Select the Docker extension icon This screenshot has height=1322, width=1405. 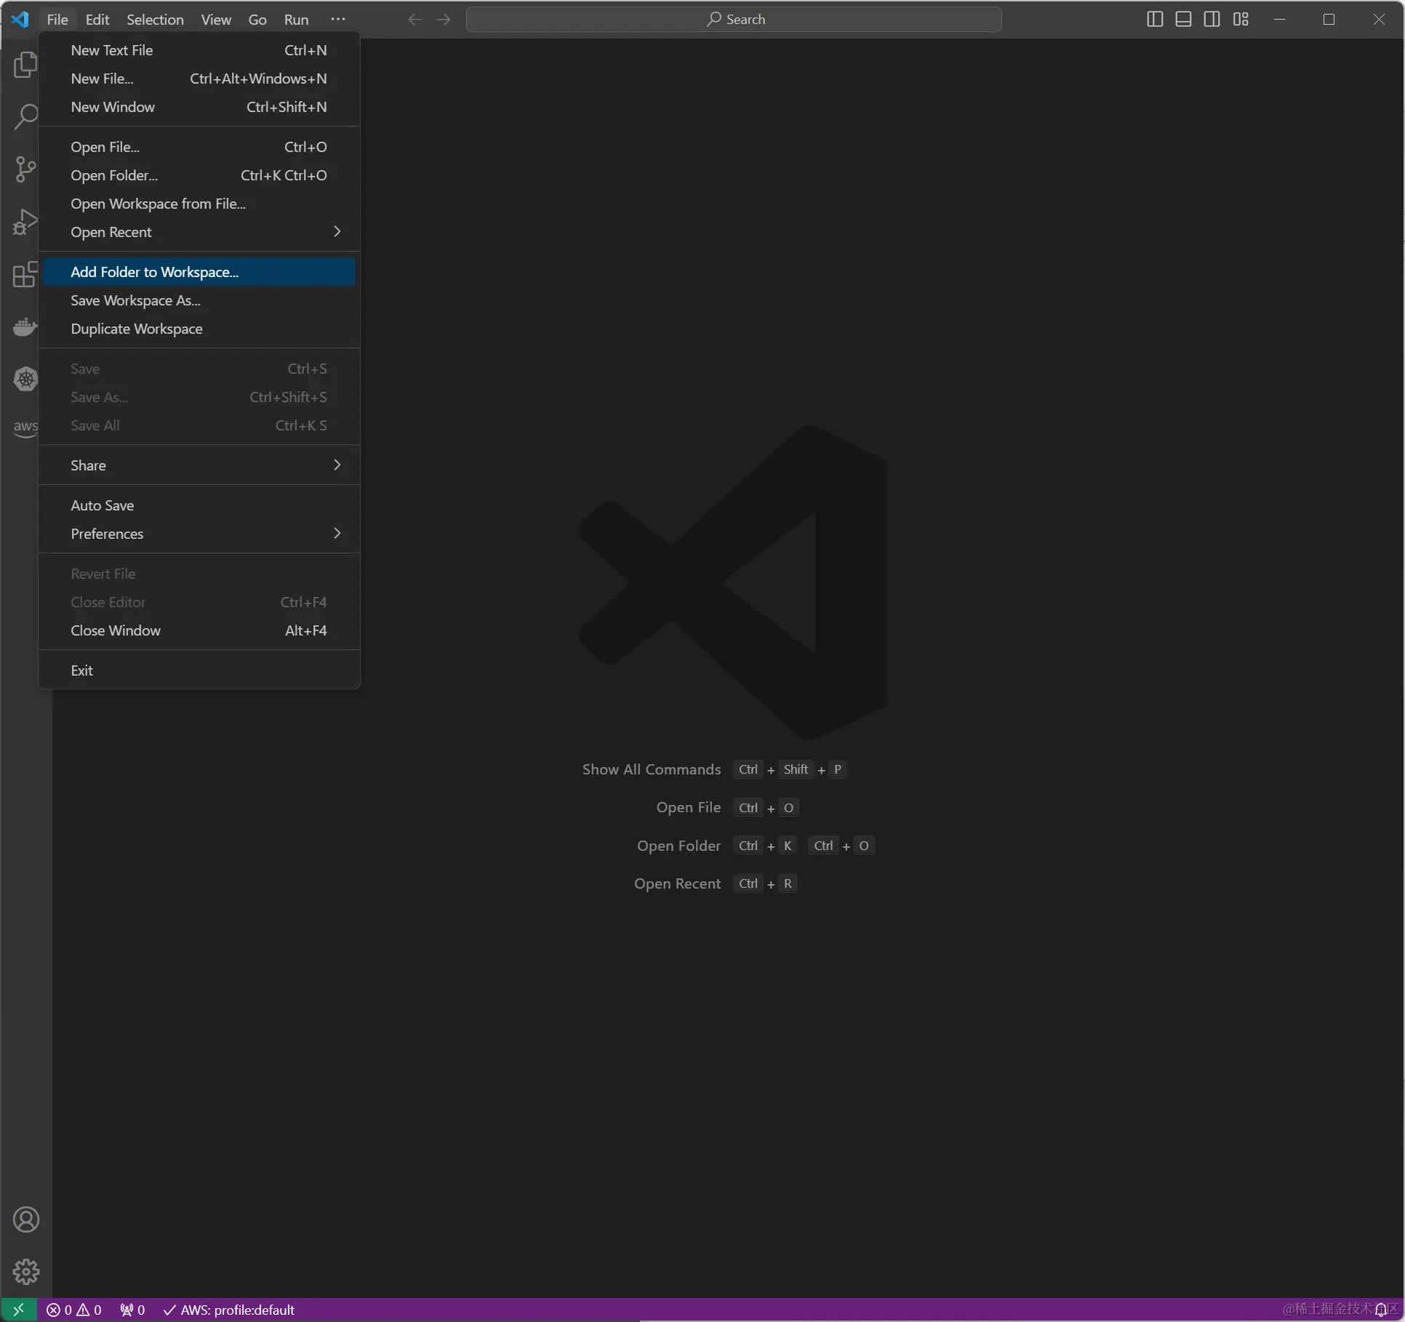pos(25,327)
